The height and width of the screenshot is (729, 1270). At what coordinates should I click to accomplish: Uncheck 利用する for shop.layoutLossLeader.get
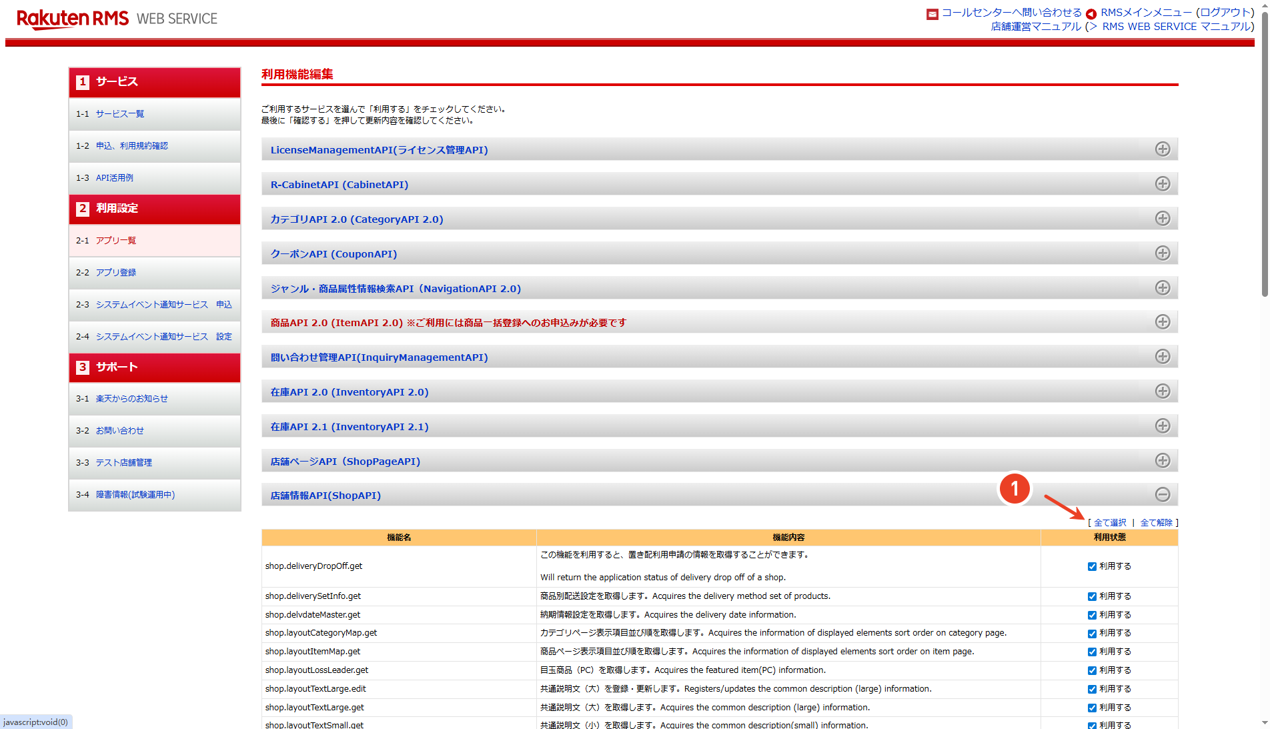pos(1092,671)
